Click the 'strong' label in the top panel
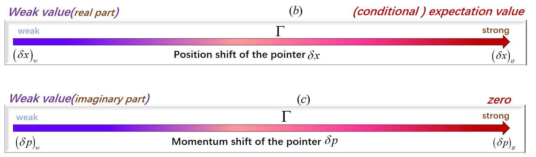 pyautogui.click(x=496, y=31)
